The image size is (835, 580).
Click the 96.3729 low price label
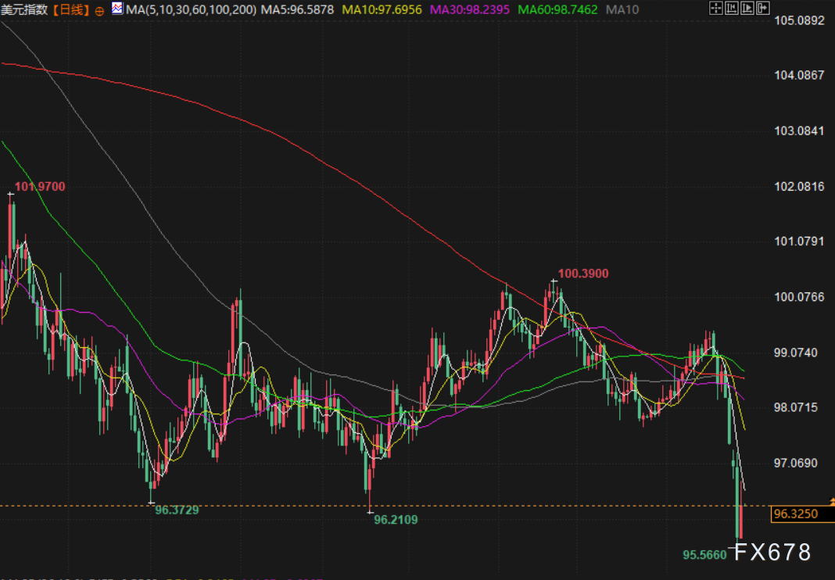pos(177,510)
